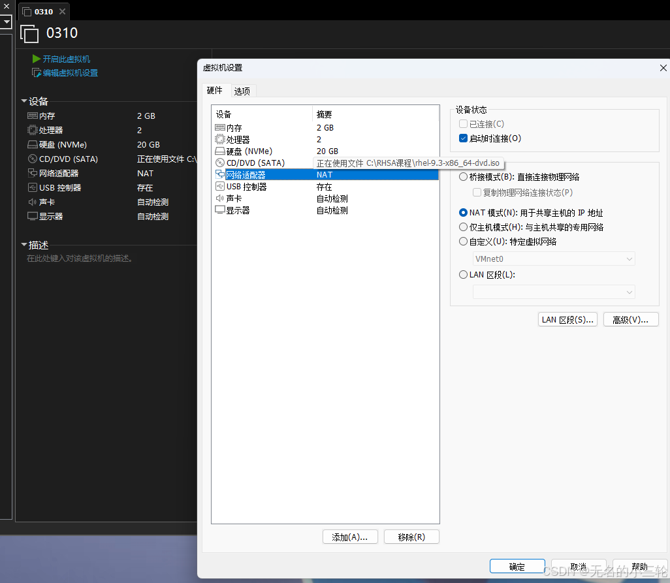The width and height of the screenshot is (670, 583).
Task: Select 仅主机模式(H) radio button
Action: click(463, 227)
